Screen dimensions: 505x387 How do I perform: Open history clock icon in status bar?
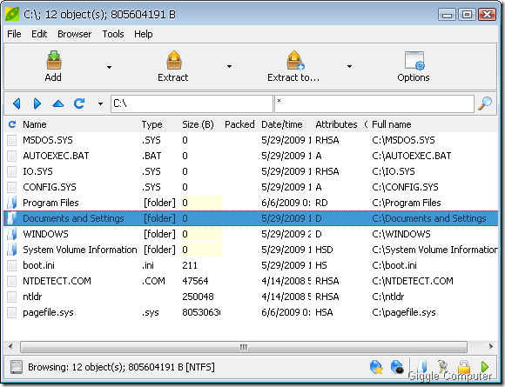[397, 367]
